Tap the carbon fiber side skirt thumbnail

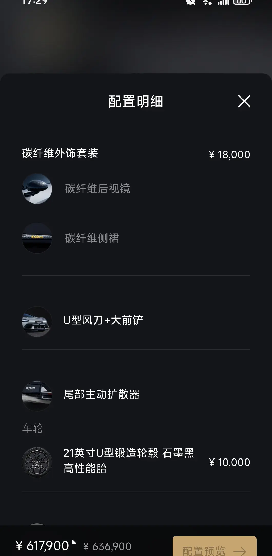coord(37,238)
